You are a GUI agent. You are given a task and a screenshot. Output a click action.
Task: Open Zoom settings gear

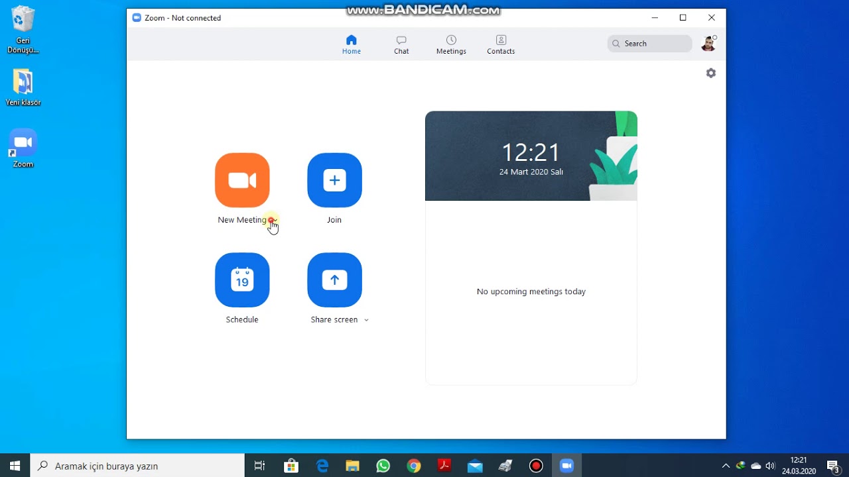[711, 73]
